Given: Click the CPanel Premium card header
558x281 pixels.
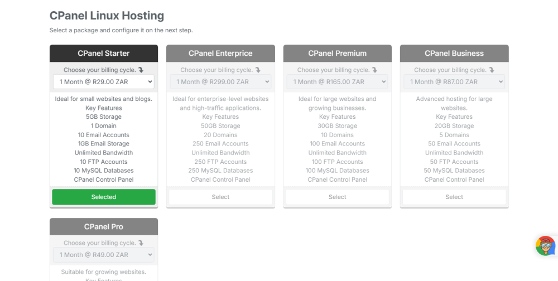Looking at the screenshot, I should tap(338, 54).
